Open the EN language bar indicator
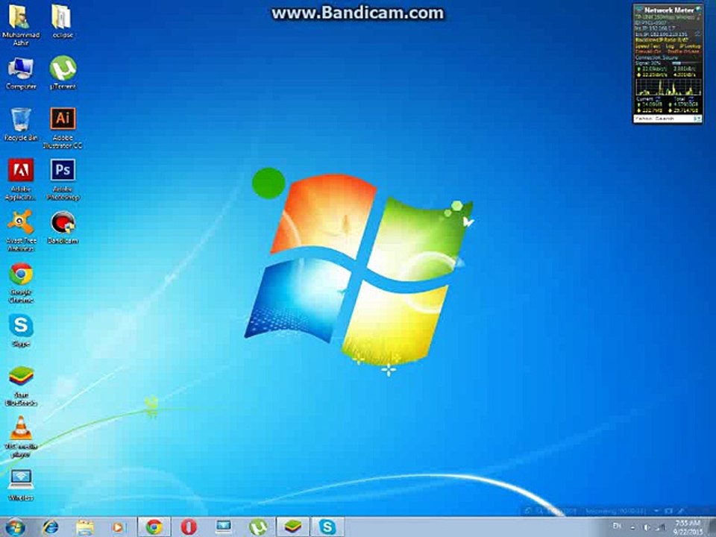The width and height of the screenshot is (716, 537). 617,527
